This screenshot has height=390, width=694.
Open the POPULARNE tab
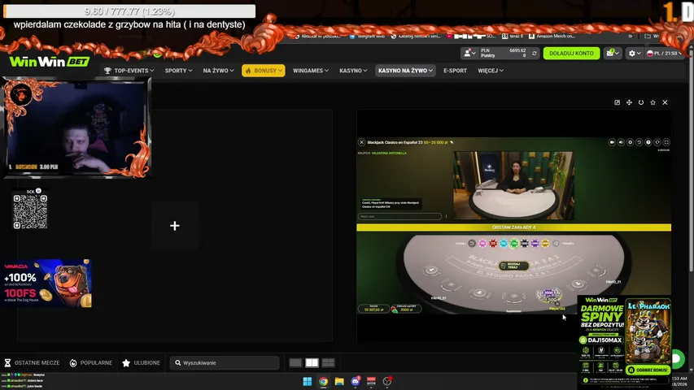91,362
